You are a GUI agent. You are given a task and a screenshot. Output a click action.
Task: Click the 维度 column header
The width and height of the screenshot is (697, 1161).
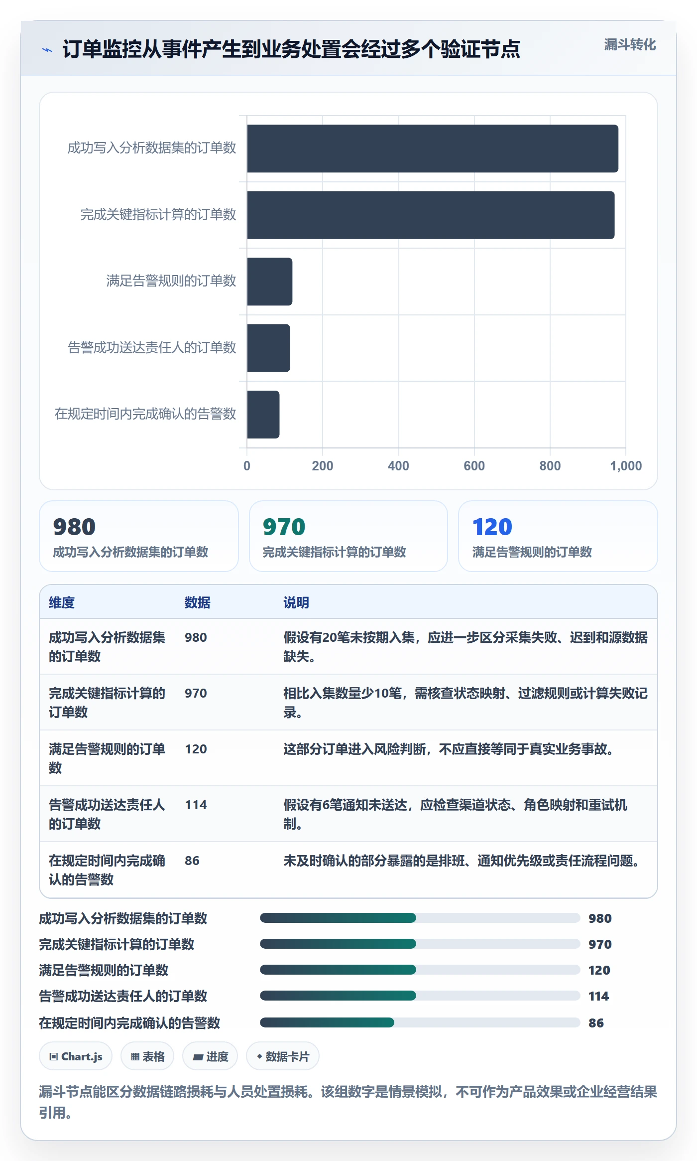point(62,602)
